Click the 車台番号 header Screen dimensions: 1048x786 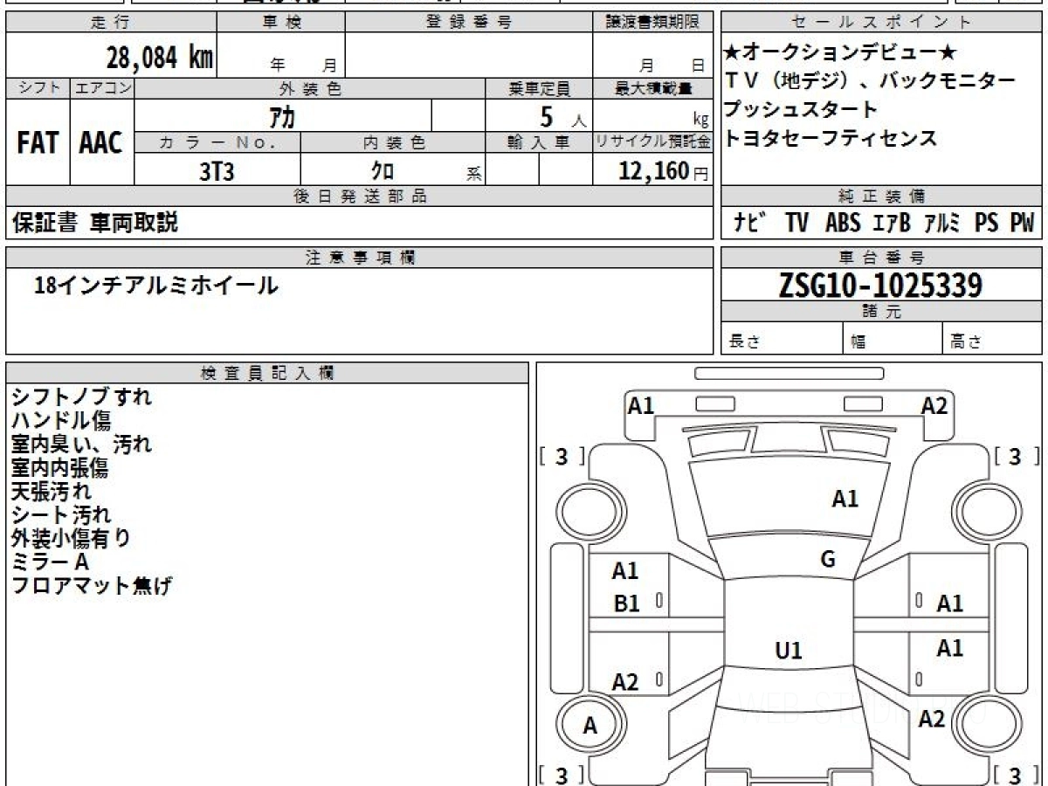(x=881, y=258)
